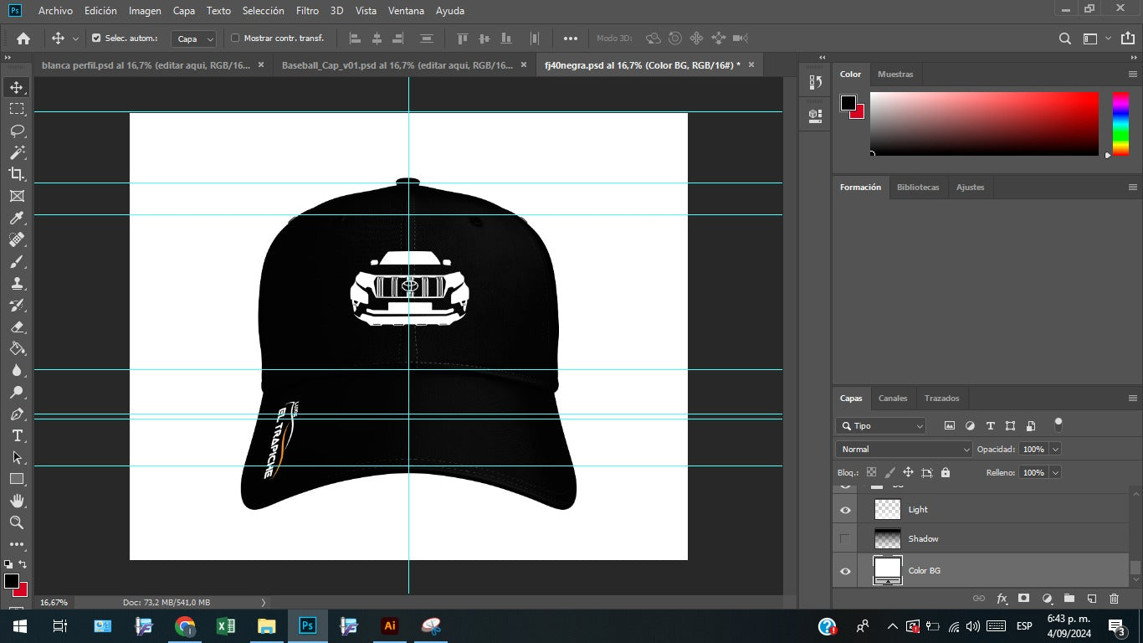Viewport: 1143px width, 643px height.
Task: Toggle lock transparent pixels
Action: [x=872, y=472]
